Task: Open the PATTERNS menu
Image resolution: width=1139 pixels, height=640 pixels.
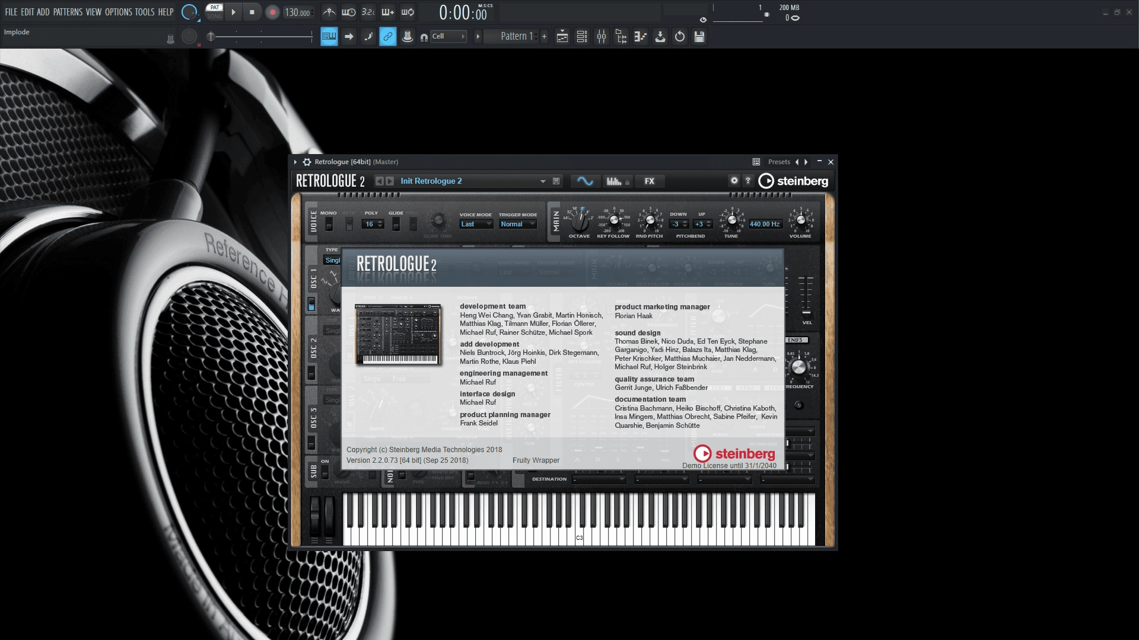Action: pyautogui.click(x=68, y=12)
